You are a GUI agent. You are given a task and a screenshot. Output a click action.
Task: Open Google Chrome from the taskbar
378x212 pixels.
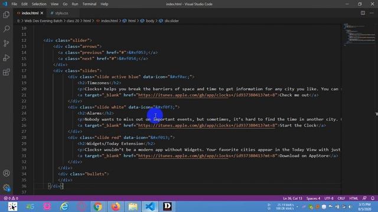(98, 207)
